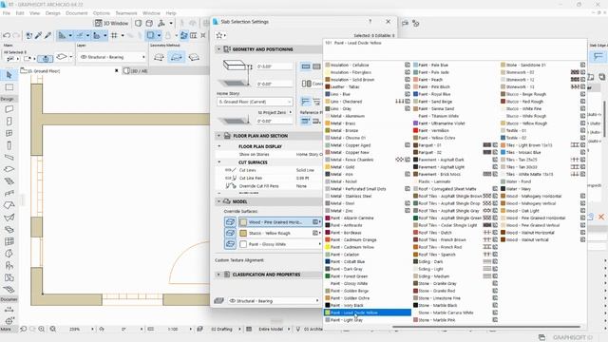This screenshot has height=342, width=608.
Task: Open the zoom percentage dropdown in status bar
Action: coord(92,329)
